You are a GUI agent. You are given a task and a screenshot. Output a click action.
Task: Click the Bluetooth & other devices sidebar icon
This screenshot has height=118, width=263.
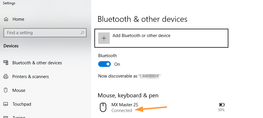[6, 63]
